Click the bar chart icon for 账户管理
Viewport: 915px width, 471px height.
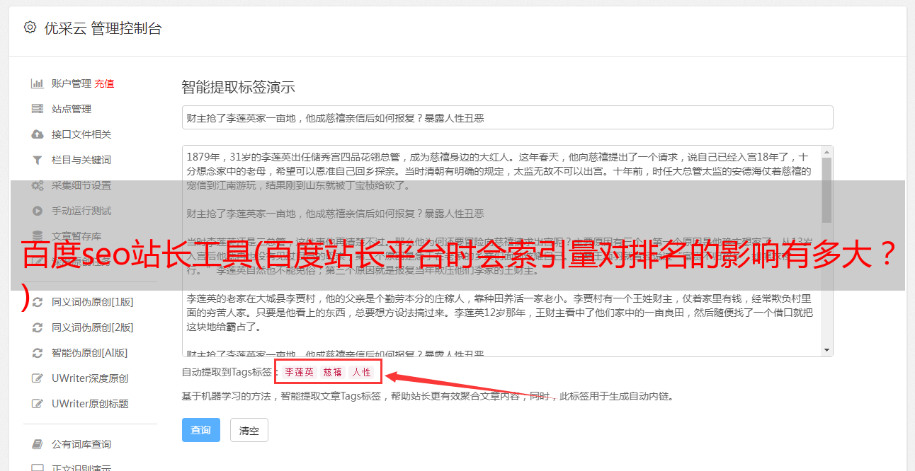pos(37,83)
